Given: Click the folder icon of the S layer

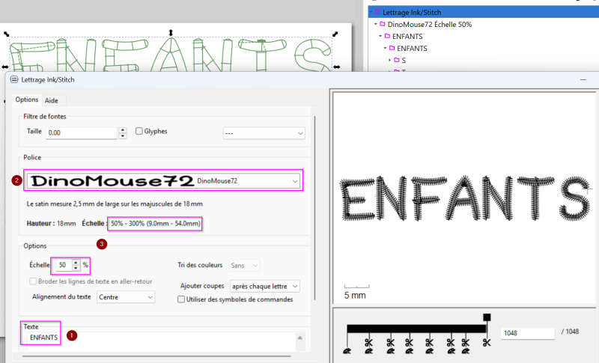Looking at the screenshot, I should [397, 60].
